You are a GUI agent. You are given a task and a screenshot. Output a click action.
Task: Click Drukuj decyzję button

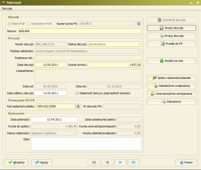pyautogui.click(x=171, y=36)
